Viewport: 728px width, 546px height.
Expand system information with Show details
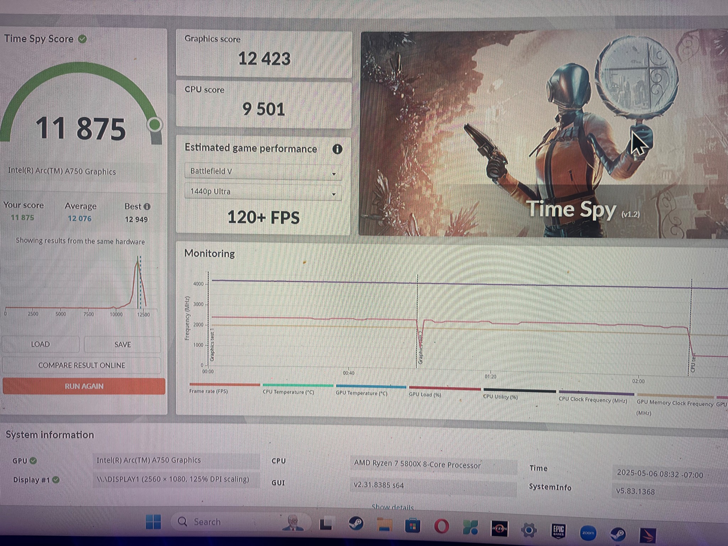pyautogui.click(x=392, y=507)
